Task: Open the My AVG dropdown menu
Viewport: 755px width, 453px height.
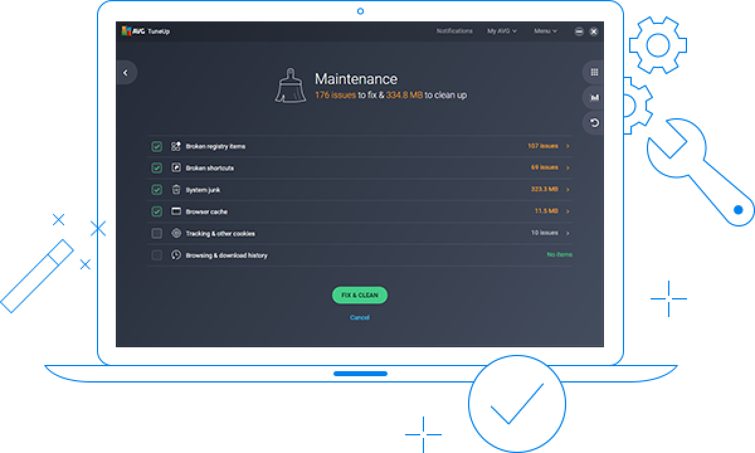Action: point(501,31)
